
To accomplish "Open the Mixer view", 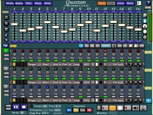I will click(130, 3).
